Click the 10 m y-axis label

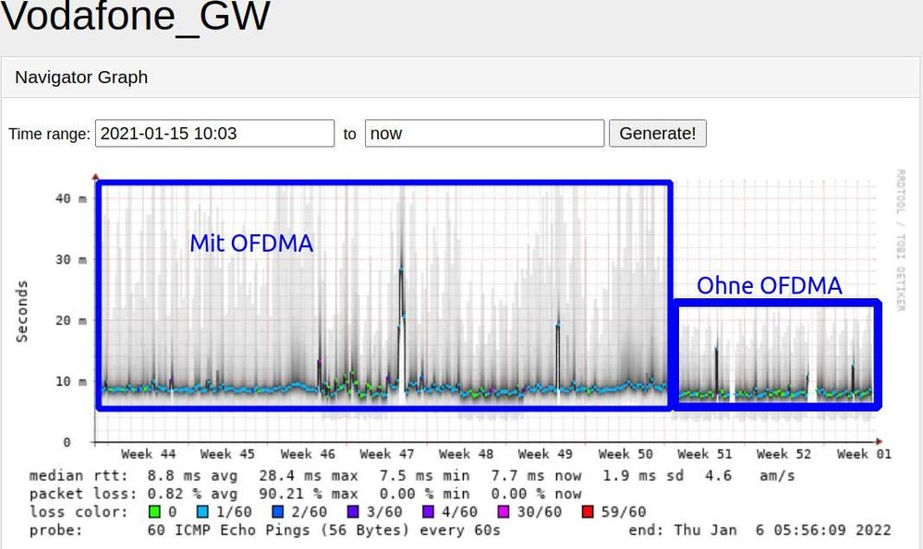[x=71, y=382]
